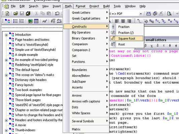Click the '\Cmd' command in editor text
179x134 pixels.
(x=120, y=73)
